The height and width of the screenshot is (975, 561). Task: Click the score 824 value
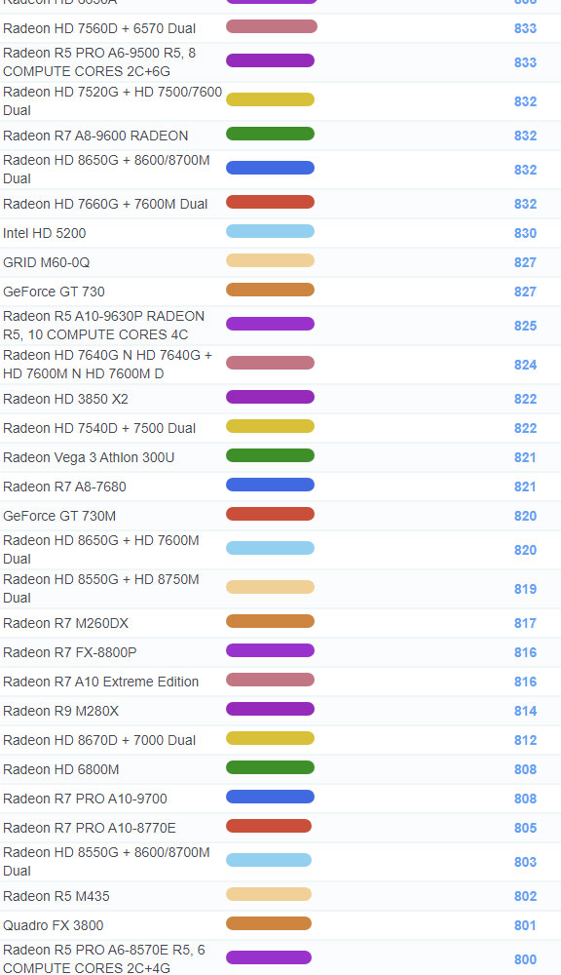click(x=525, y=365)
